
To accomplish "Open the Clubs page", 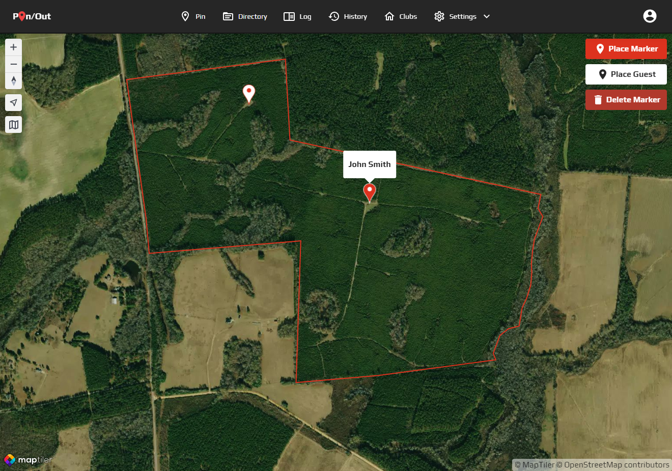I will pos(401,16).
